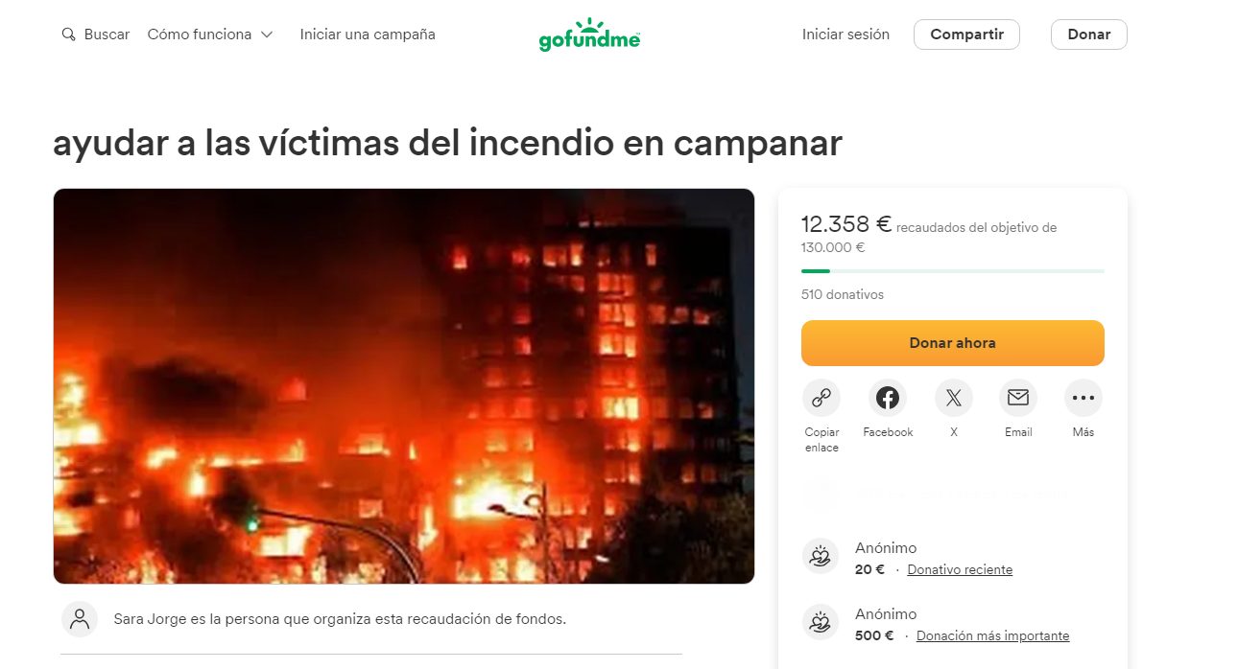Expand the Cómo funciona dropdown

point(210,35)
